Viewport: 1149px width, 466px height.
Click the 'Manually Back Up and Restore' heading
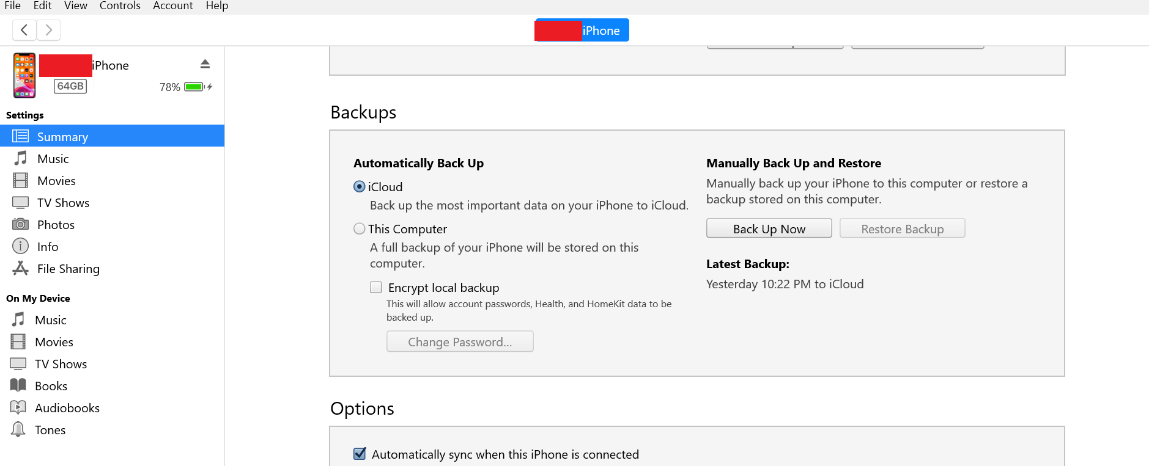793,163
